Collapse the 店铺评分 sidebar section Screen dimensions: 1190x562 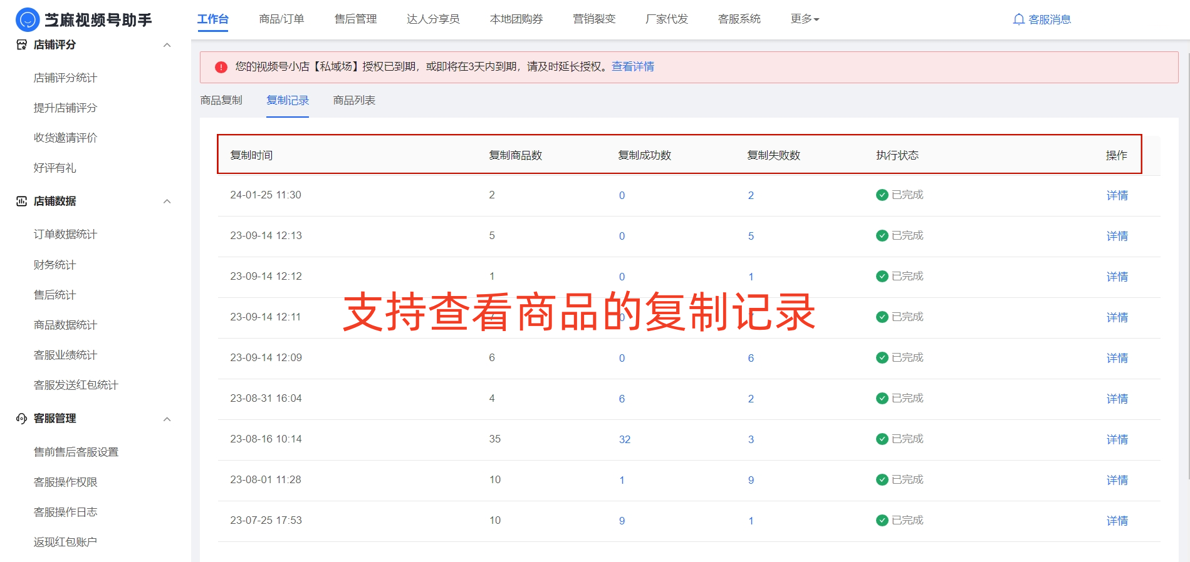(x=167, y=45)
